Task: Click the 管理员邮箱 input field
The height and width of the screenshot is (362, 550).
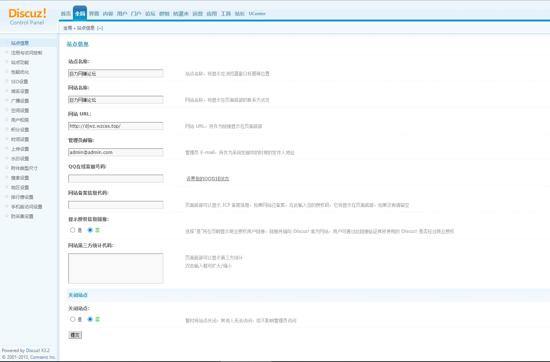Action: [115, 152]
